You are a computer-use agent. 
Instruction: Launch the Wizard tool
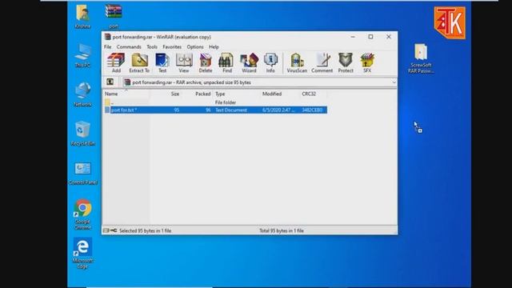pyautogui.click(x=249, y=62)
